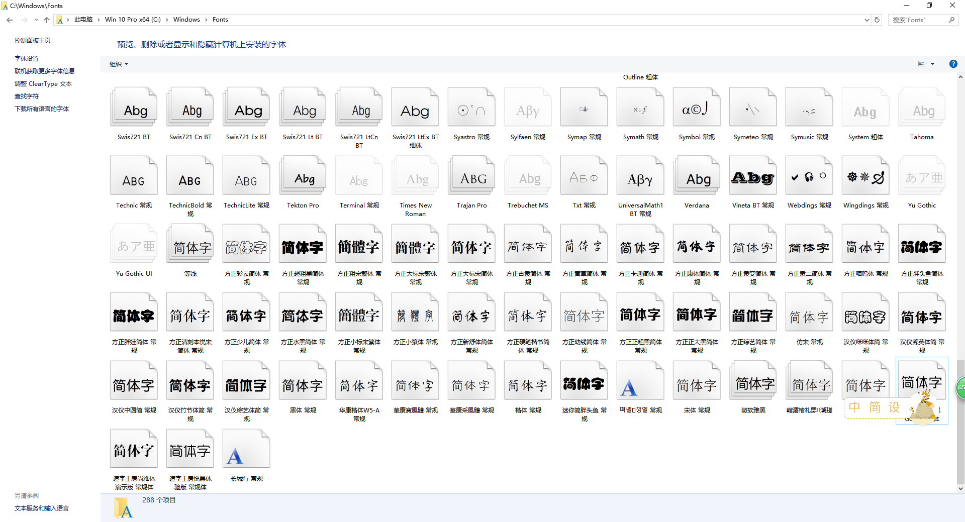
Task: Open the 仿宋 font icon
Action: coord(809,312)
